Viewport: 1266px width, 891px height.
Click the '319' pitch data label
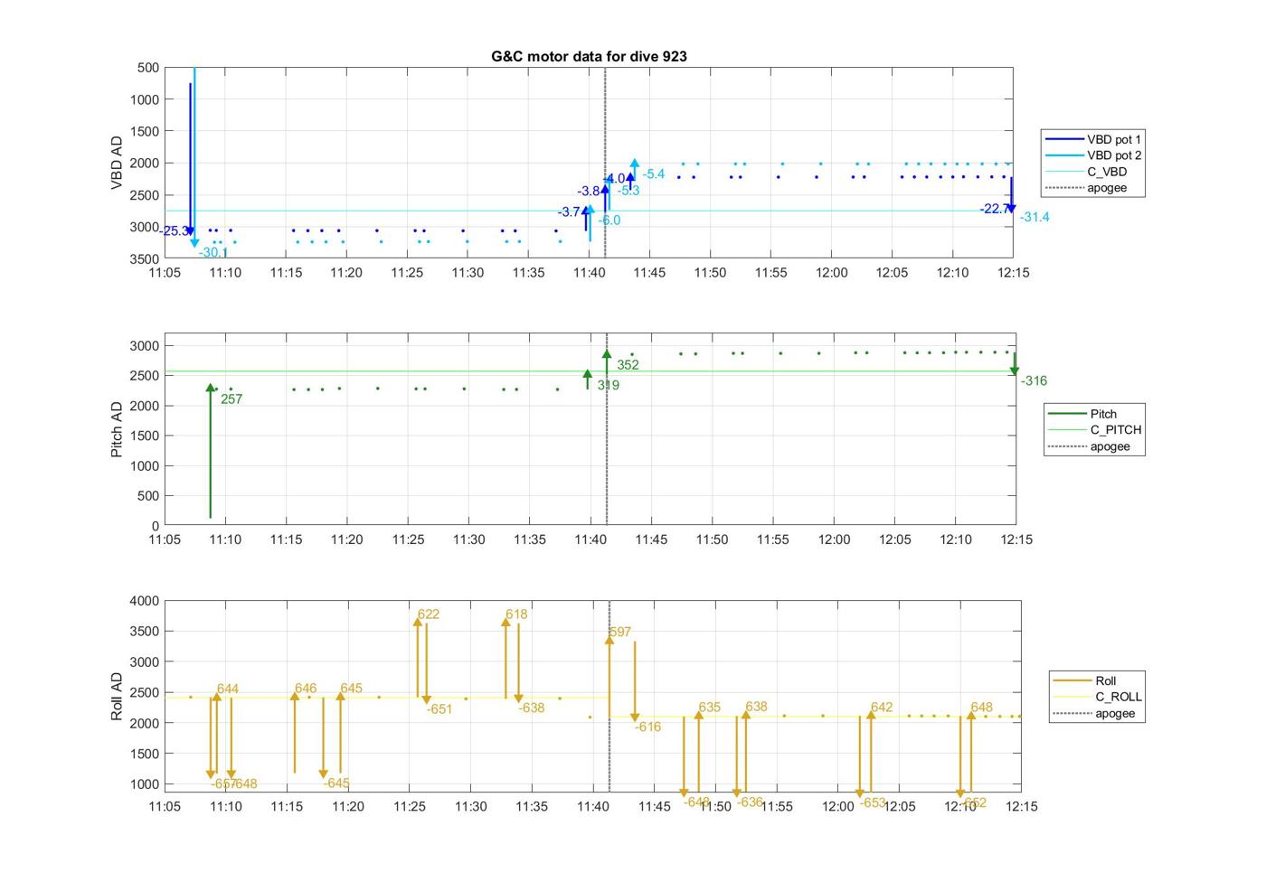pyautogui.click(x=609, y=385)
